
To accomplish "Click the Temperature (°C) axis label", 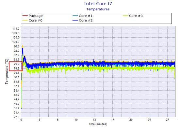I will [x=7, y=71].
